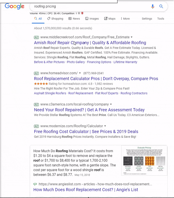Open Before & After Pictures sitelink
The height and width of the screenshot is (198, 174).
pyautogui.click(x=49, y=62)
